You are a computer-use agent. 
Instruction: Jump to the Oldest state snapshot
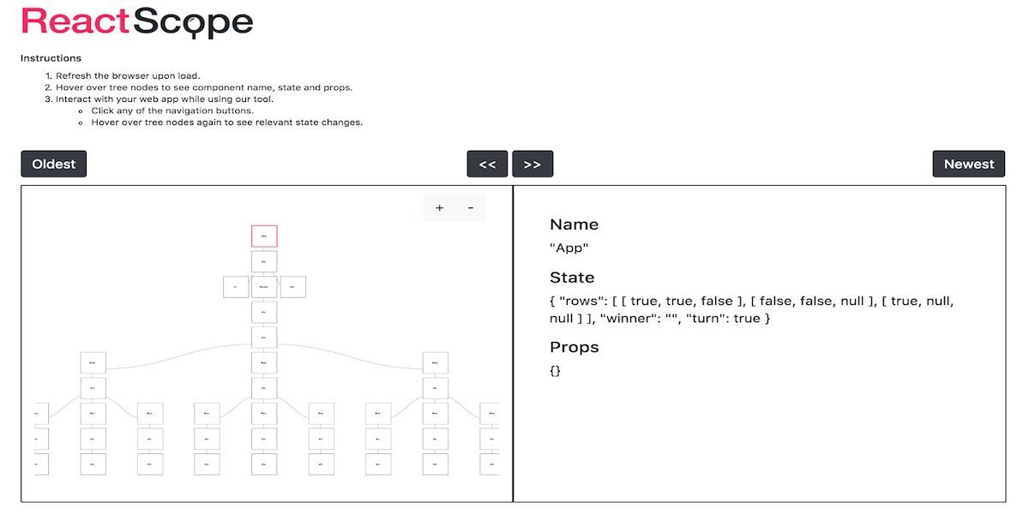point(54,164)
